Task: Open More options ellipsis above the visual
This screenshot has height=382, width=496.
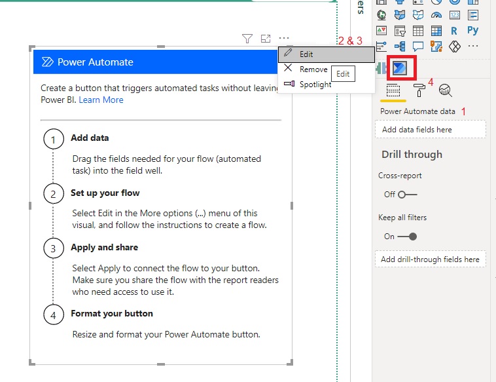Action: [x=284, y=38]
